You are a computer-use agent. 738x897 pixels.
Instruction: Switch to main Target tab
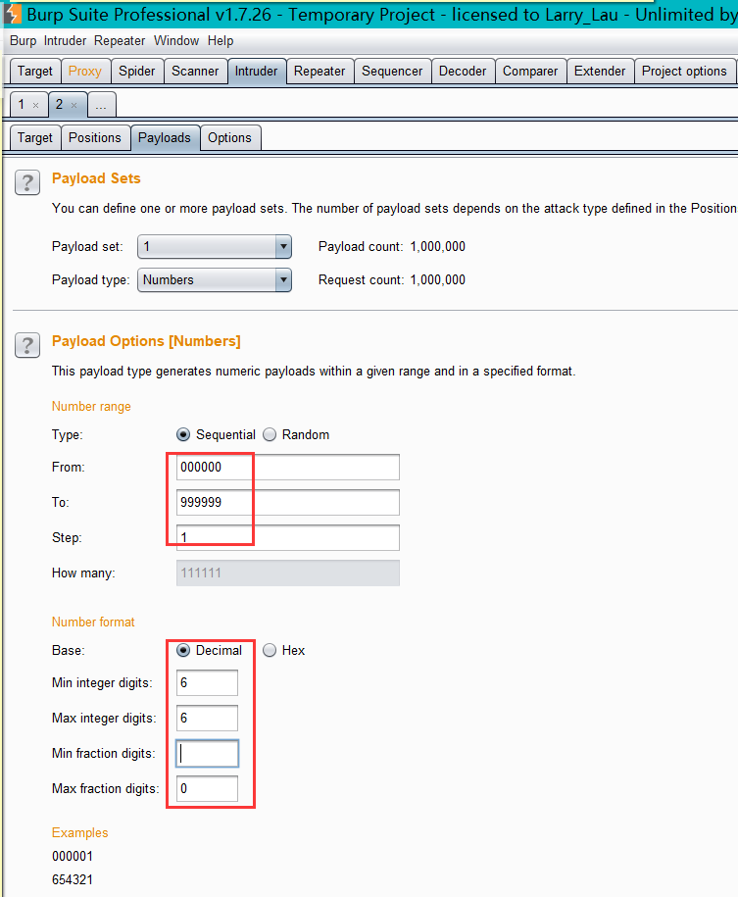tap(35, 71)
